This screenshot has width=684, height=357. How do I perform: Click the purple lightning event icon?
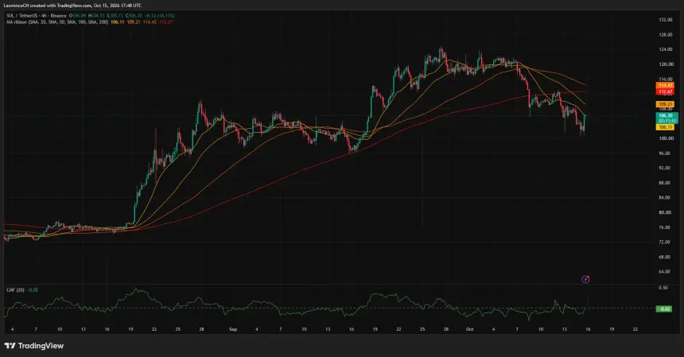[586, 279]
